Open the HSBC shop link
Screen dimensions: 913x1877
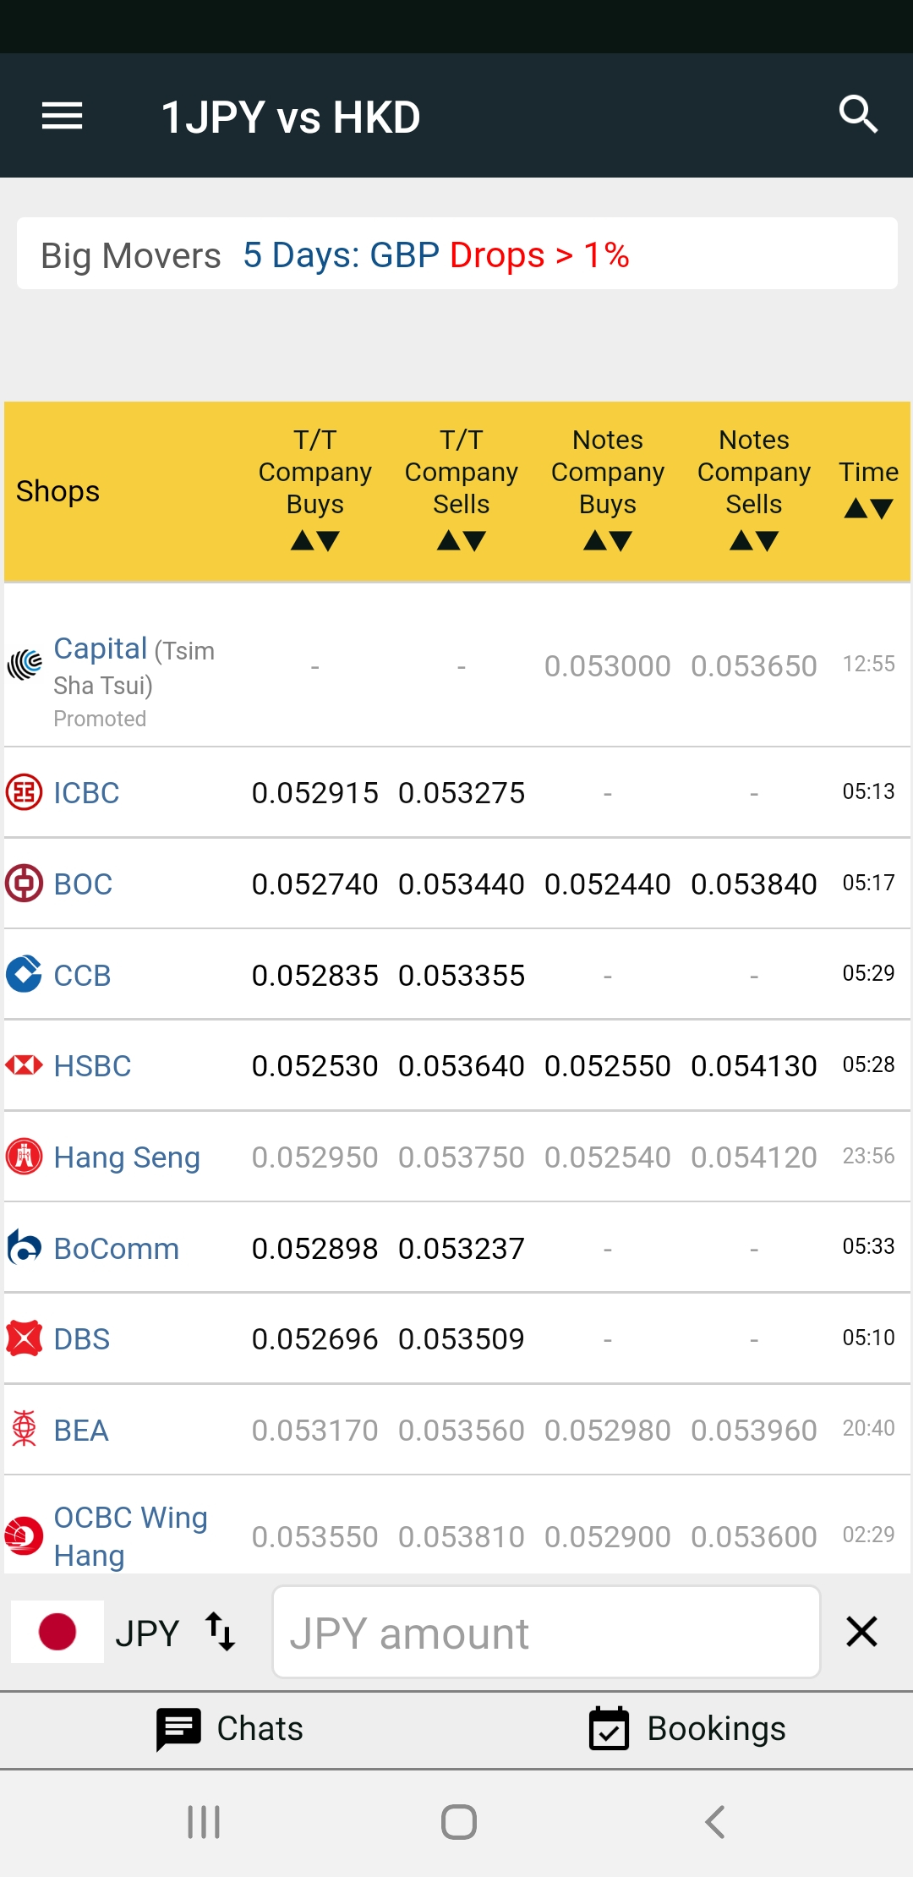(92, 1066)
